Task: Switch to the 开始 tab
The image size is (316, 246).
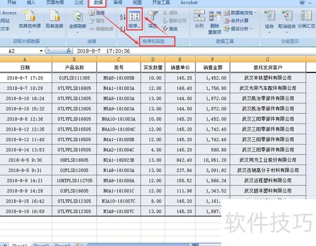Action: point(12,3)
